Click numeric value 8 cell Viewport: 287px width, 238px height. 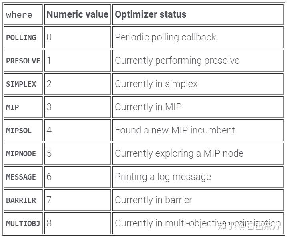pos(78,223)
